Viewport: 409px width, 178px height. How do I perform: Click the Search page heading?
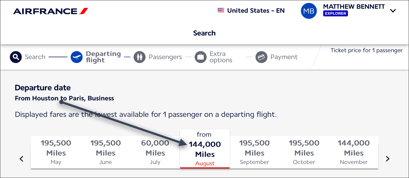[x=204, y=33]
